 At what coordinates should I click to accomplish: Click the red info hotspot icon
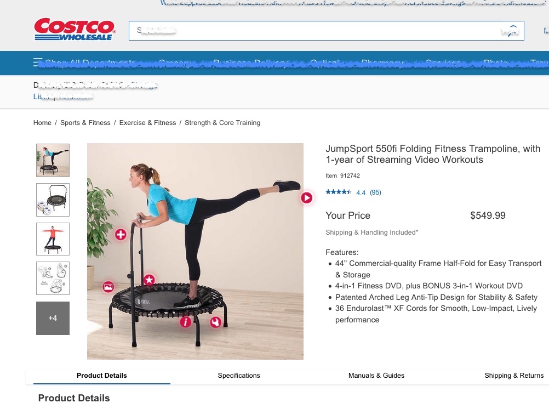186,321
